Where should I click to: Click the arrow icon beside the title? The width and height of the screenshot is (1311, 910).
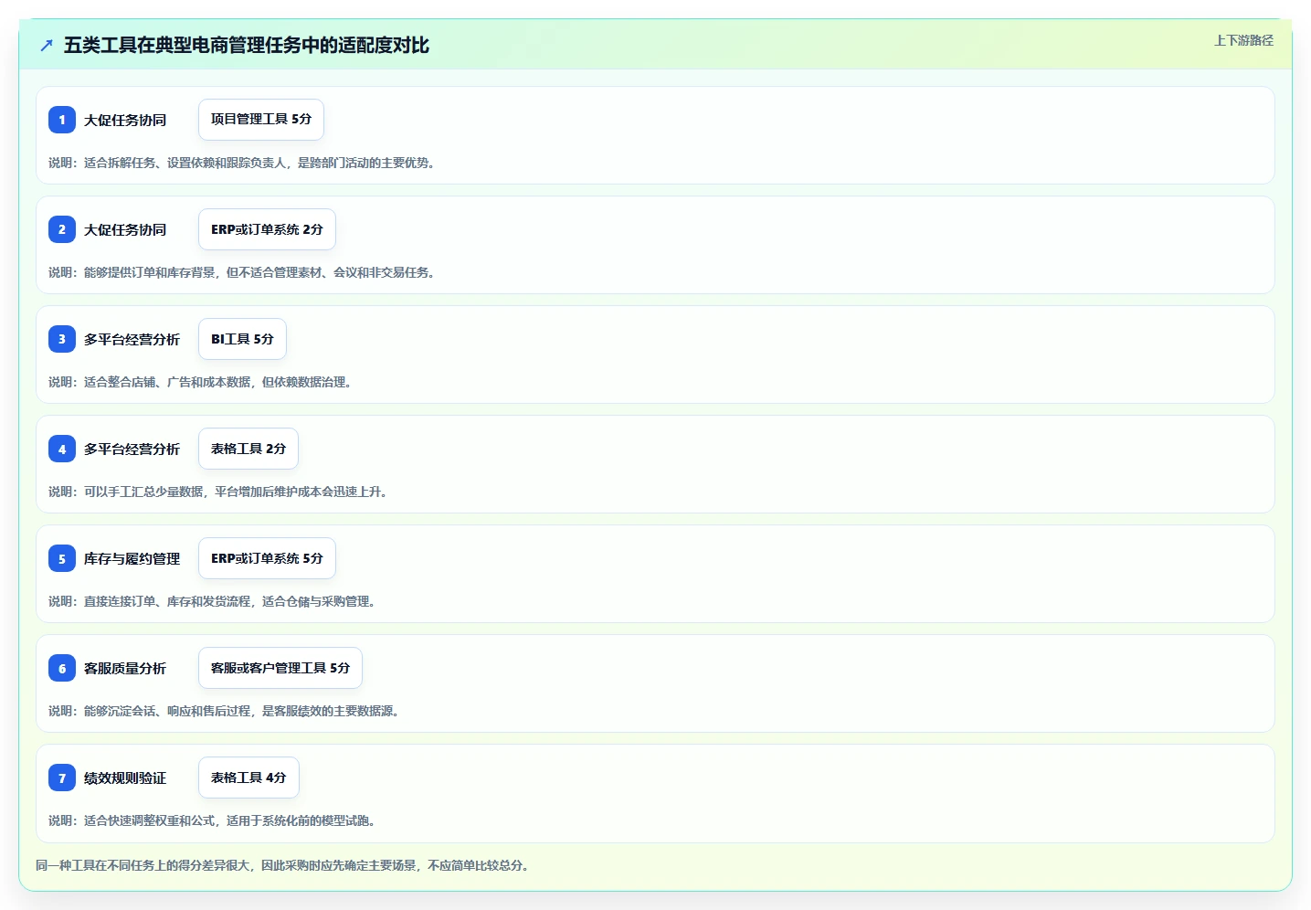(47, 45)
